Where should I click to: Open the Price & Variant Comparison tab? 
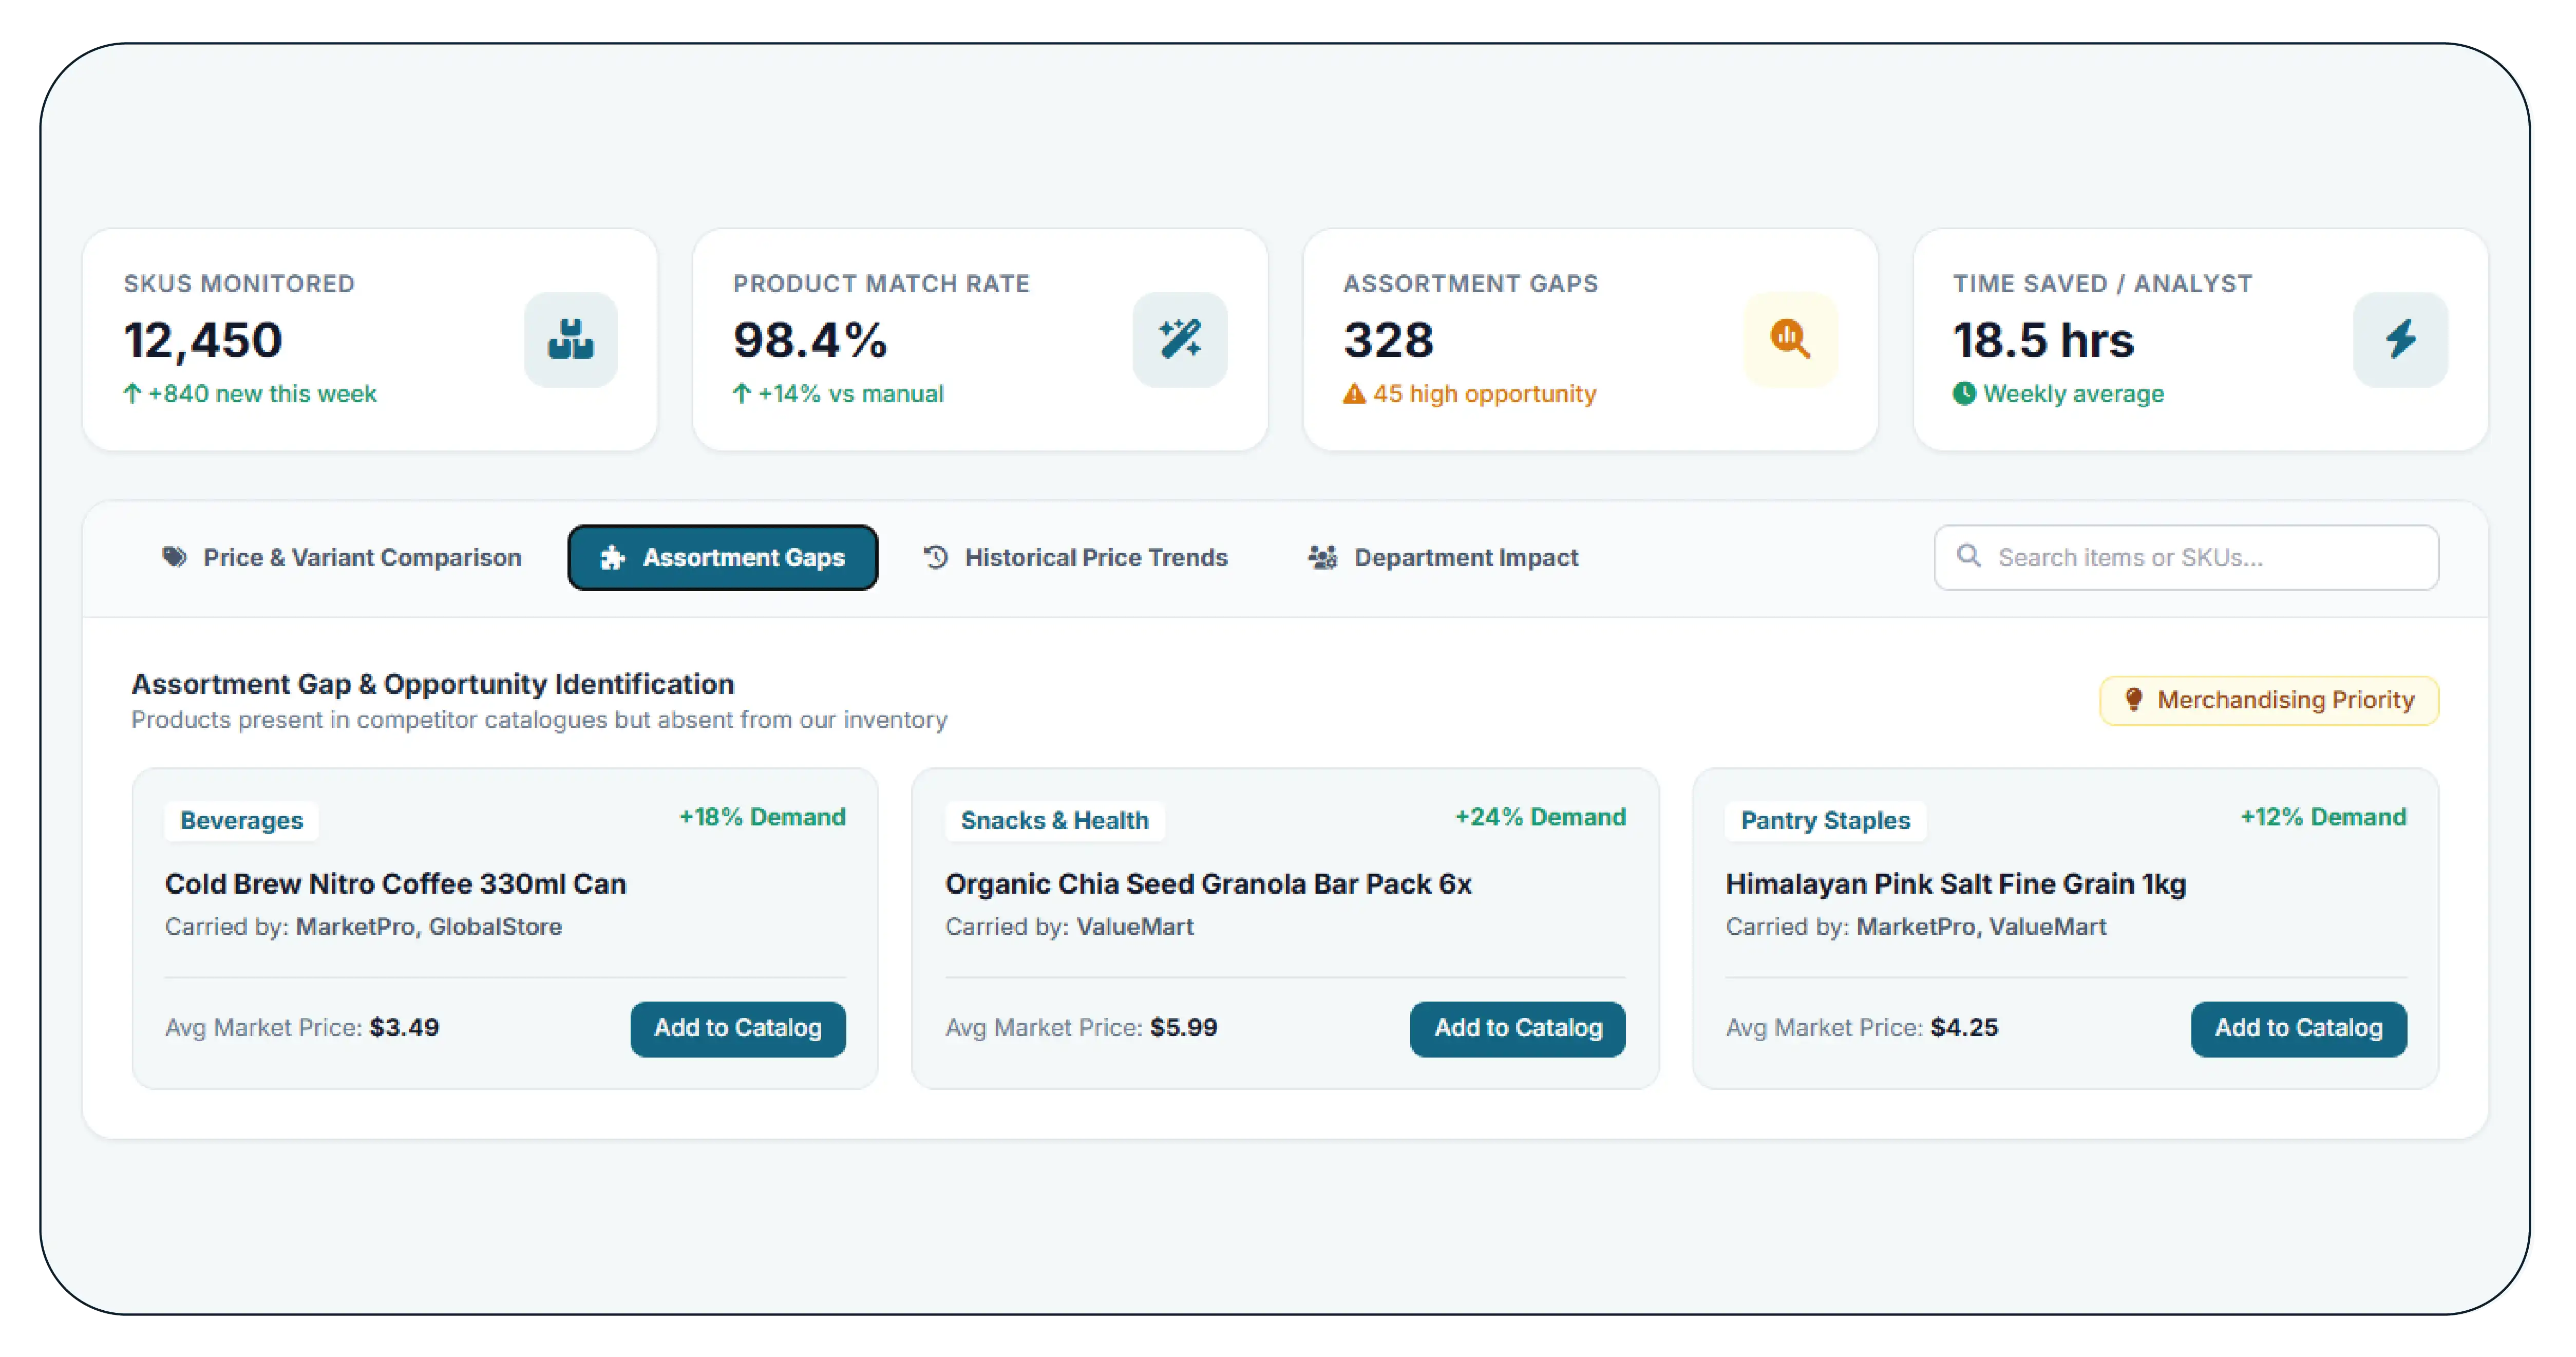pos(342,558)
